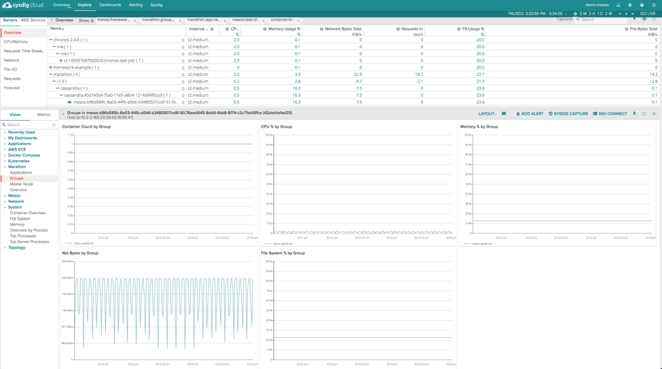
Task: Click the sysdig cloud logo
Action: point(23,5)
